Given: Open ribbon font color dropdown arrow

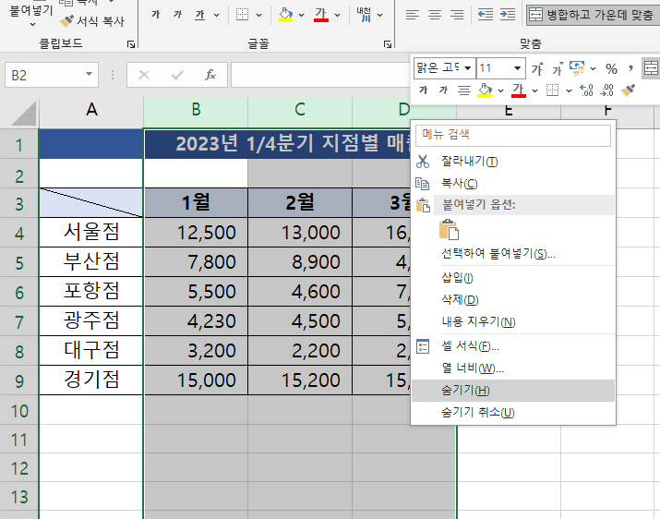Looking at the screenshot, I should tap(337, 15).
